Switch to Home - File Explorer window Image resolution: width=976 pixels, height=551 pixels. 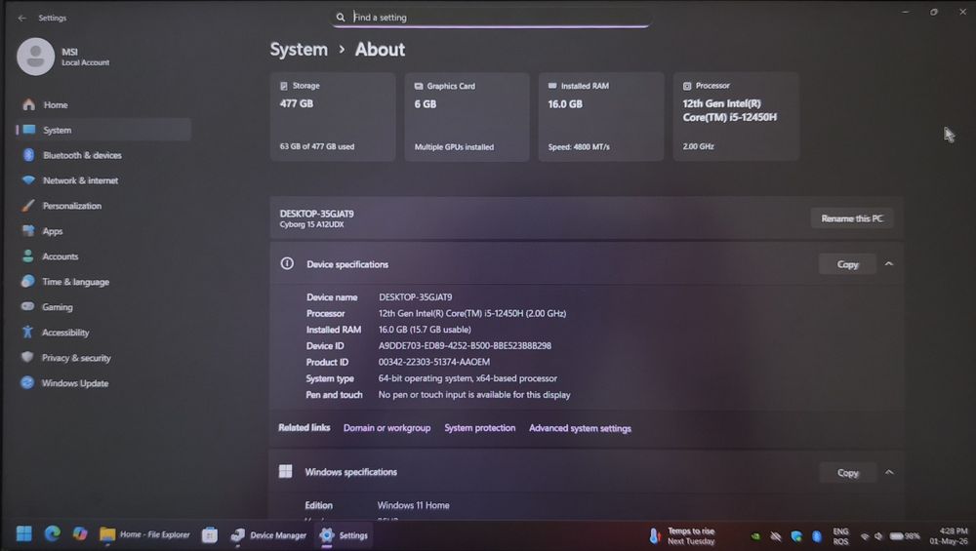pyautogui.click(x=144, y=534)
